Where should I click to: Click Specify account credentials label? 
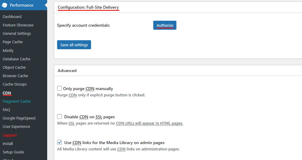(84, 26)
